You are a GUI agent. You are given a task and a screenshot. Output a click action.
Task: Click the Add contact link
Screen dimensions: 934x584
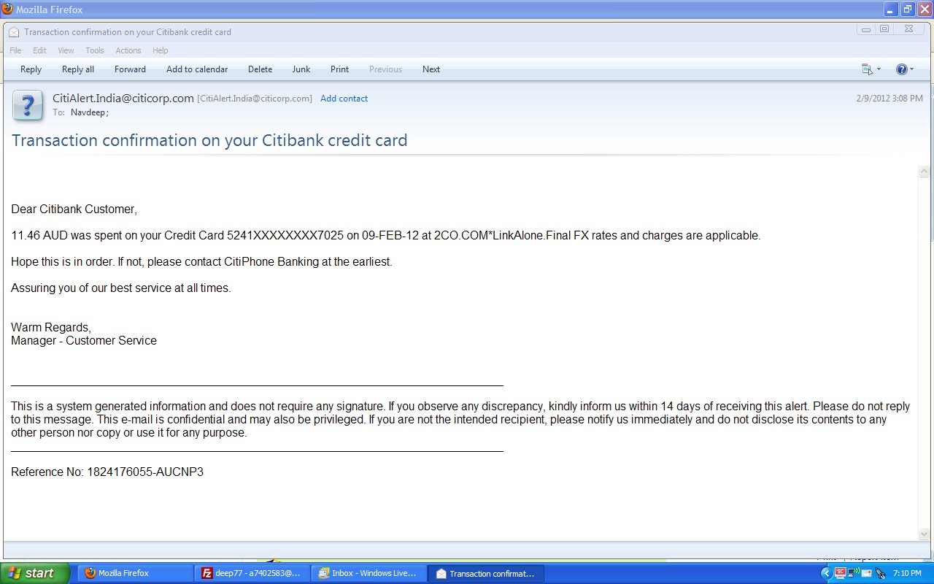(x=344, y=99)
